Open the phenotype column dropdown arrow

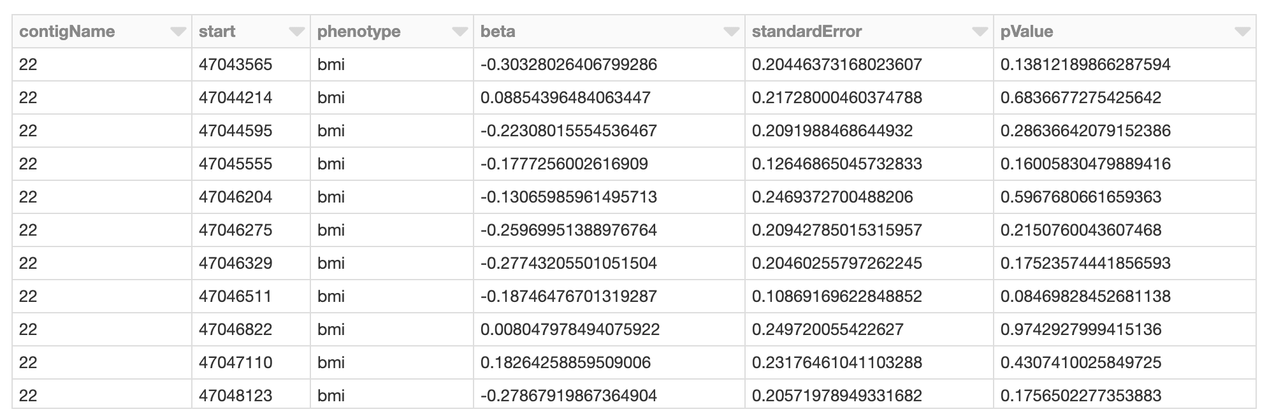click(x=460, y=32)
